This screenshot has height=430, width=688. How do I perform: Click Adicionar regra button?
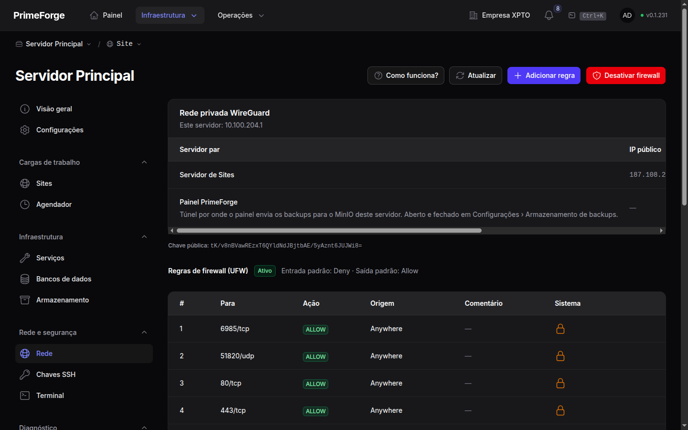tap(544, 75)
